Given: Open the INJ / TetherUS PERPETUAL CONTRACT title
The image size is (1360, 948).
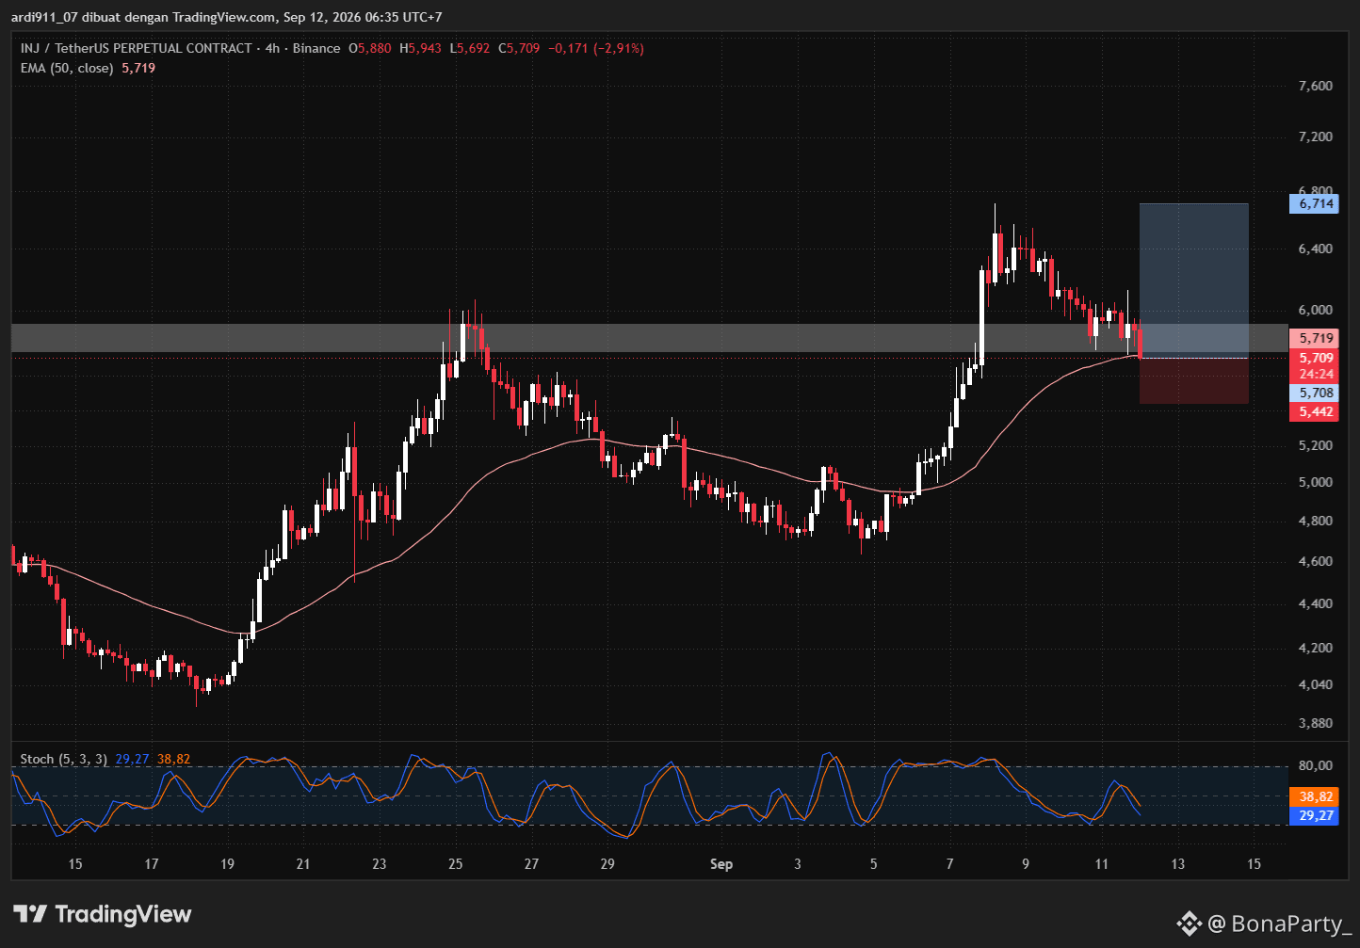Looking at the screenshot, I should (137, 48).
